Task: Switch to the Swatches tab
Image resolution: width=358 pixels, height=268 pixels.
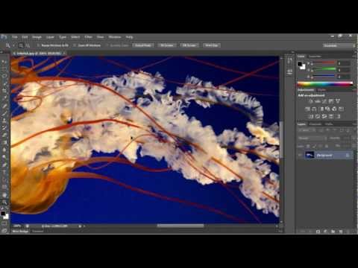Action: click(x=315, y=57)
